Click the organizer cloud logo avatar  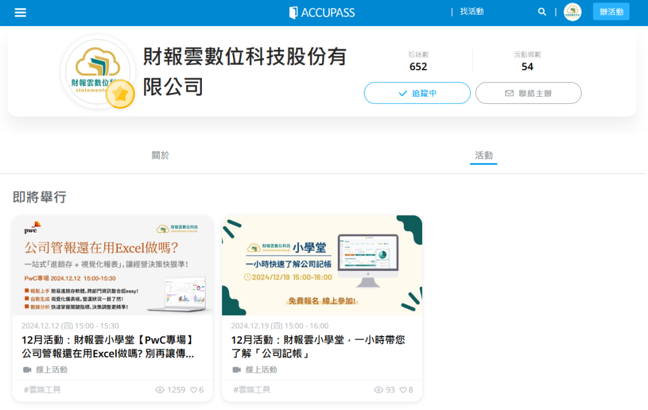pyautogui.click(x=97, y=71)
